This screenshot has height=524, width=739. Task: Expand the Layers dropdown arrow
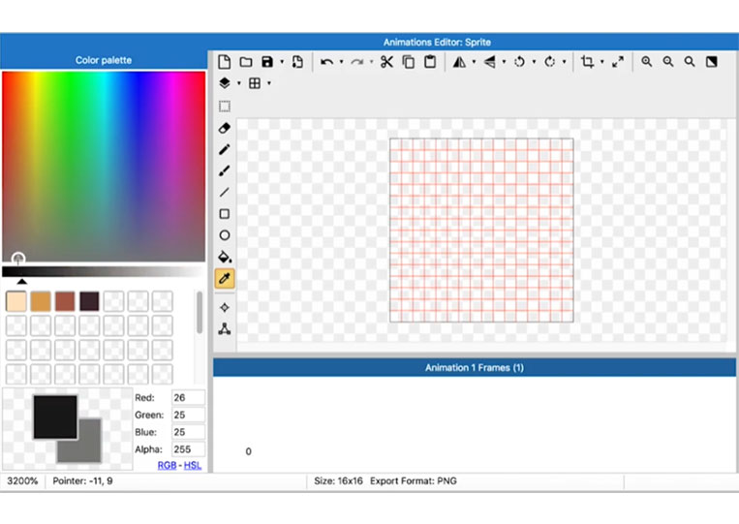(239, 83)
